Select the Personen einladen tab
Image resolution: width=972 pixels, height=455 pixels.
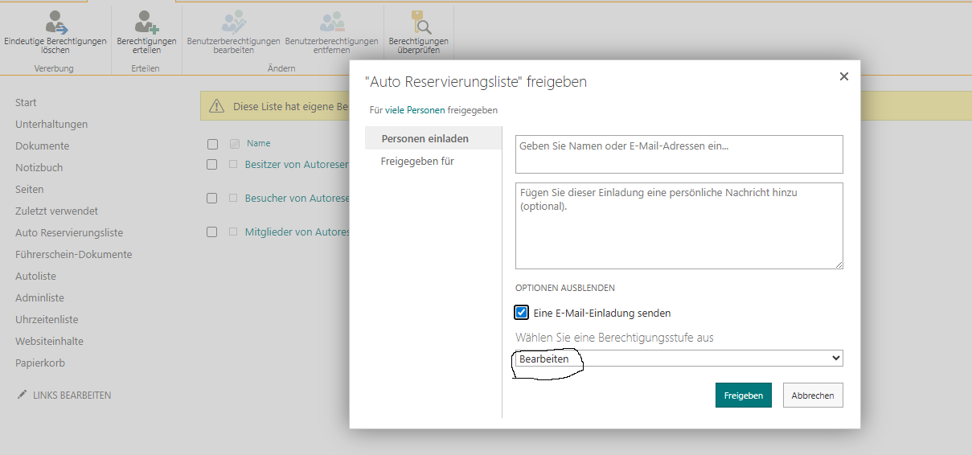click(x=433, y=138)
